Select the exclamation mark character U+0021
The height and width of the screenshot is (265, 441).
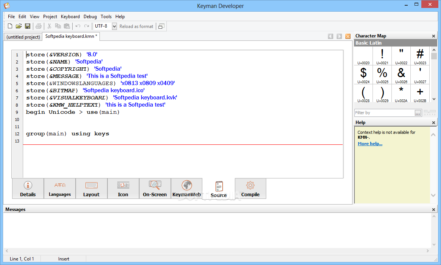(382, 56)
